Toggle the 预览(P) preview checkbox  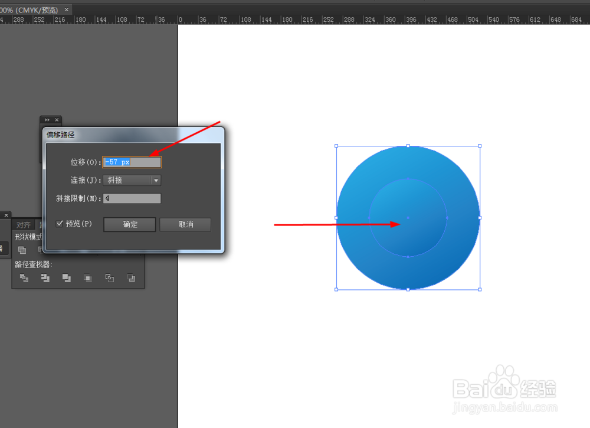tap(60, 224)
